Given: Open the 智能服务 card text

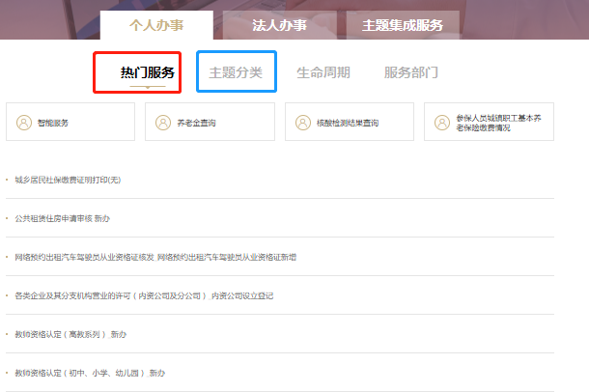Looking at the screenshot, I should (x=53, y=123).
